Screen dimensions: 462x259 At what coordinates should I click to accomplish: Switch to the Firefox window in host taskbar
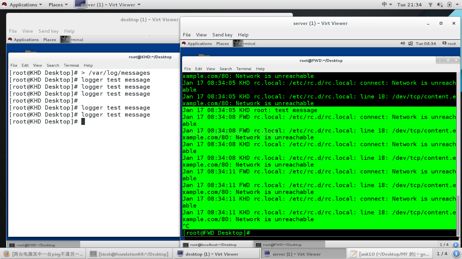43,254
